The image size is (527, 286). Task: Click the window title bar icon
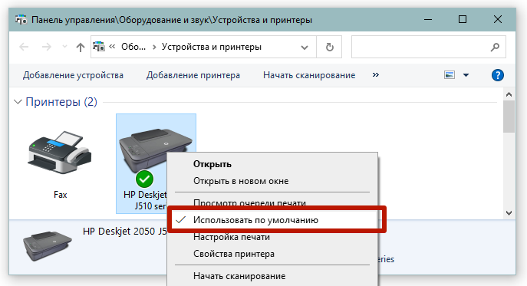point(21,20)
